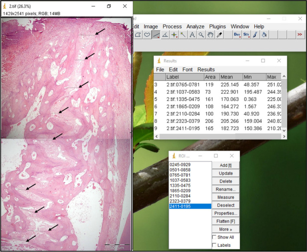Viewport: 307px width, 252px height.
Task: Select the Multi-point tool
Action: pyautogui.click(x=174, y=35)
